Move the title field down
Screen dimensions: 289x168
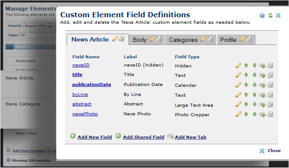click(x=254, y=75)
